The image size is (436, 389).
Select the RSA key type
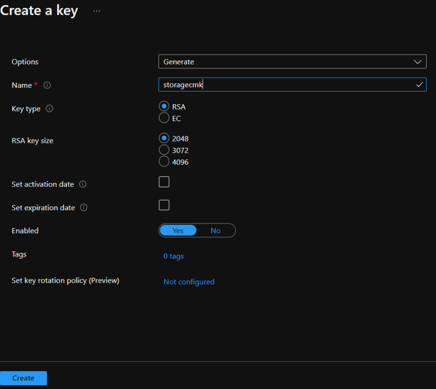coord(164,106)
